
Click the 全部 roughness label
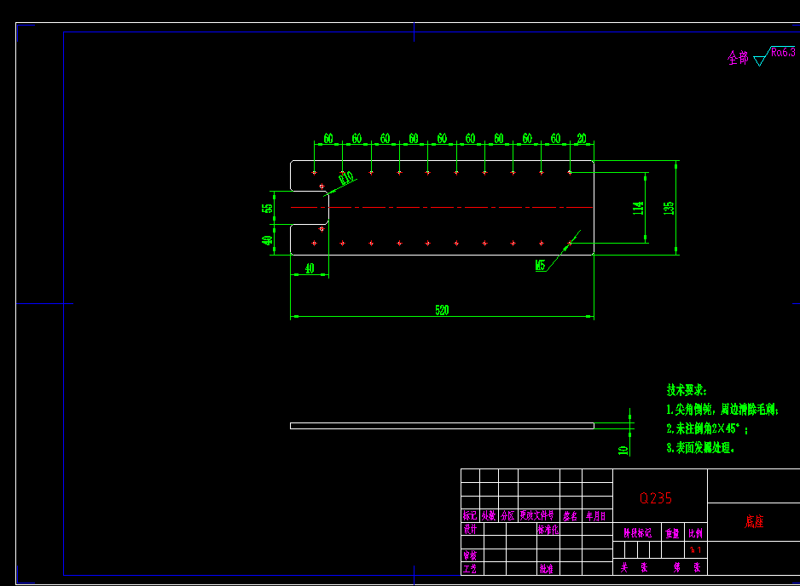[738, 58]
